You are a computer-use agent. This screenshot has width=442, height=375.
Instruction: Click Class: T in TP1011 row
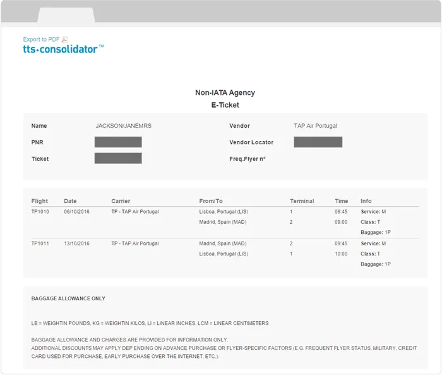point(371,254)
